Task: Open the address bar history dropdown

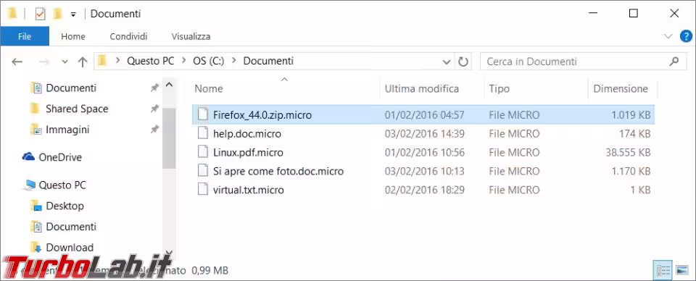Action: [447, 62]
